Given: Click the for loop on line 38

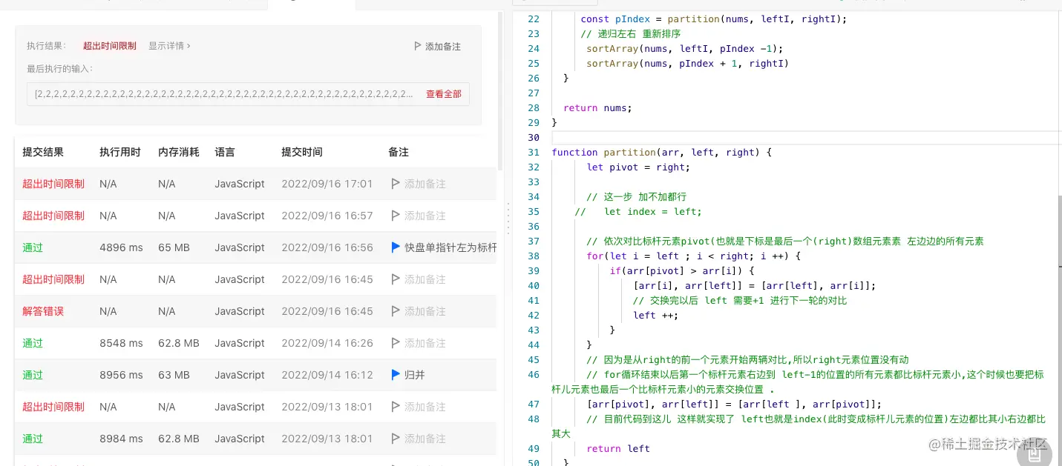Looking at the screenshot, I should 693,256.
